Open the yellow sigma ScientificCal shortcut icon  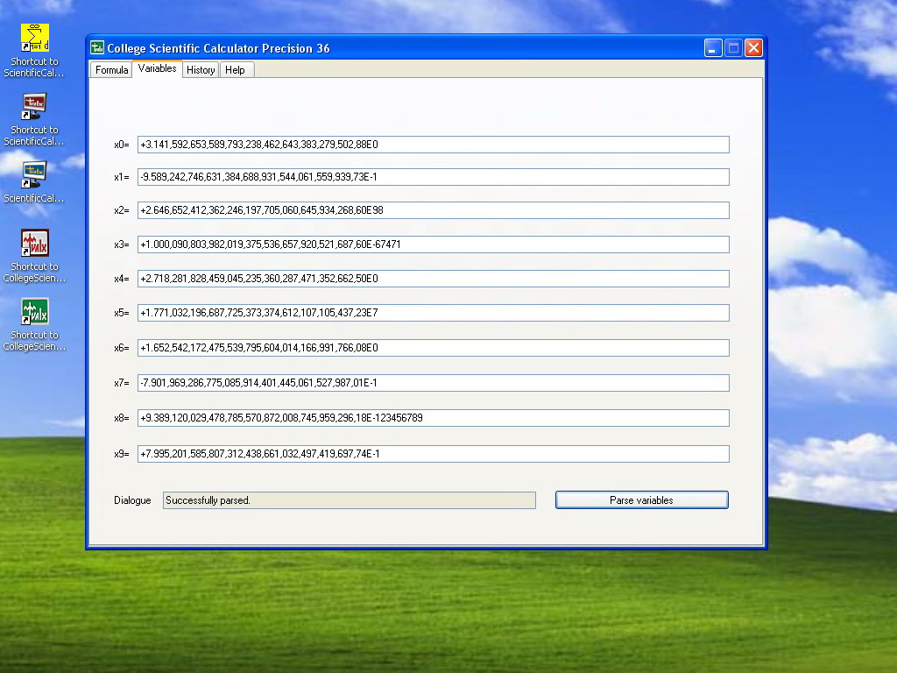pos(35,38)
